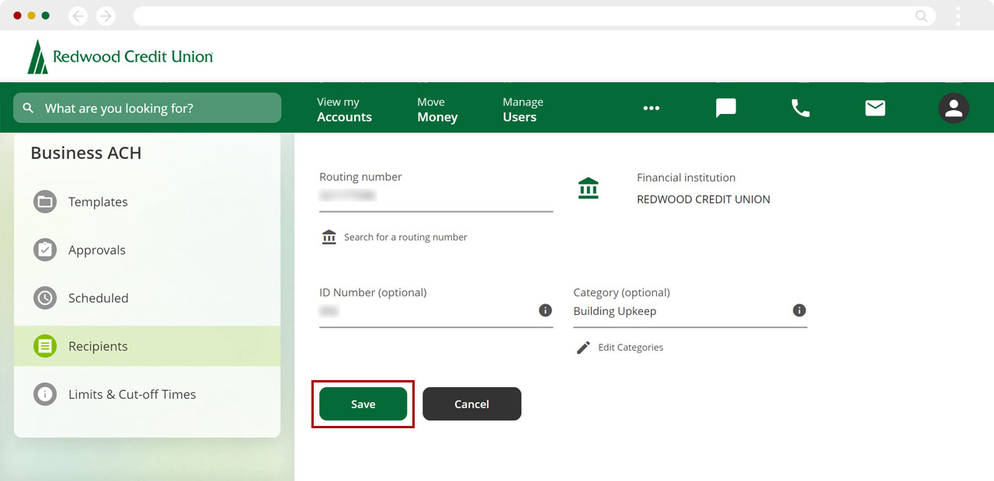Screen dimensions: 994x481
Task: Select Scheduled in the Business ACH sidebar
Action: click(147, 298)
